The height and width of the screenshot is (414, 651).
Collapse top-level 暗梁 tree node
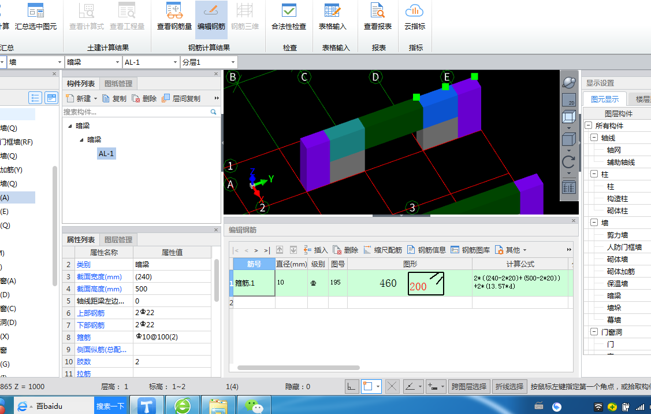point(70,126)
